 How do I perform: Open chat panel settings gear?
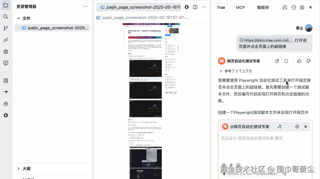coord(302,7)
